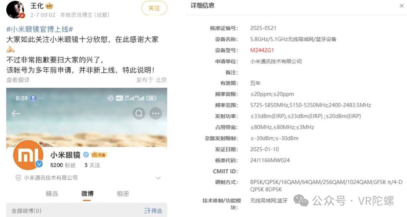Open the 筛选 filter dropdown
The image size is (407, 217).
[x=153, y=211]
